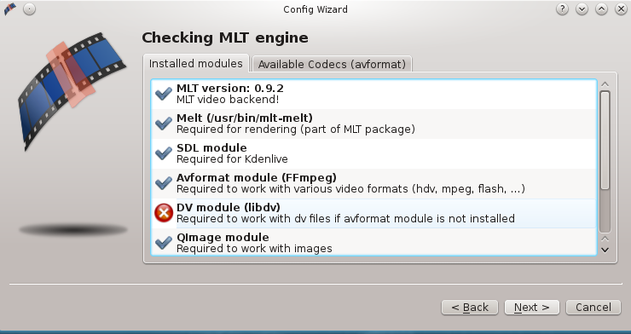Click the red error icon for DV module
This screenshot has width=631, height=334.
[164, 213]
